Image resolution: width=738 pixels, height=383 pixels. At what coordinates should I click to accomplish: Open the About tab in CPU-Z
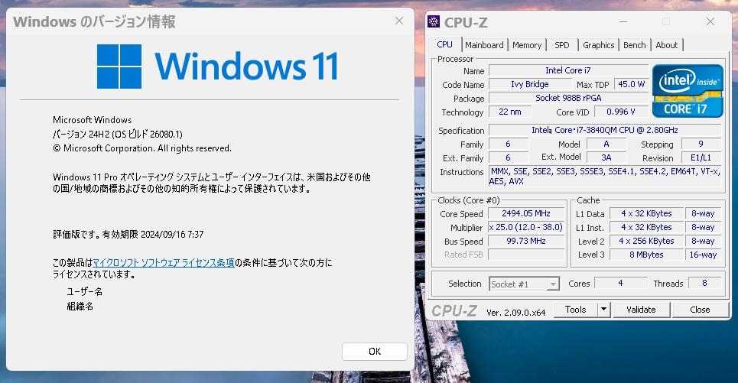(666, 45)
